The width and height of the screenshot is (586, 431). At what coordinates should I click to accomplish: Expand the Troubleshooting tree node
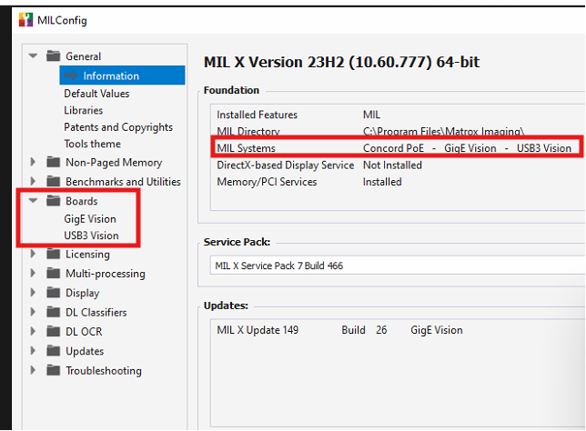(33, 370)
